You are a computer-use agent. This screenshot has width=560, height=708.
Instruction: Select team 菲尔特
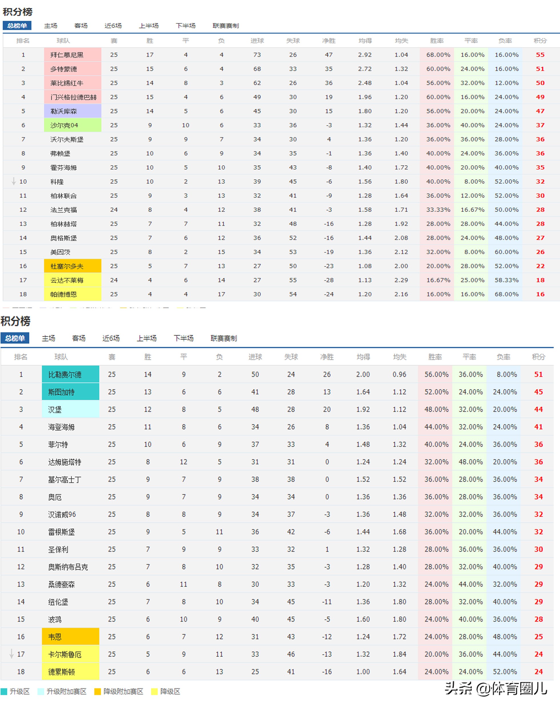coord(58,444)
